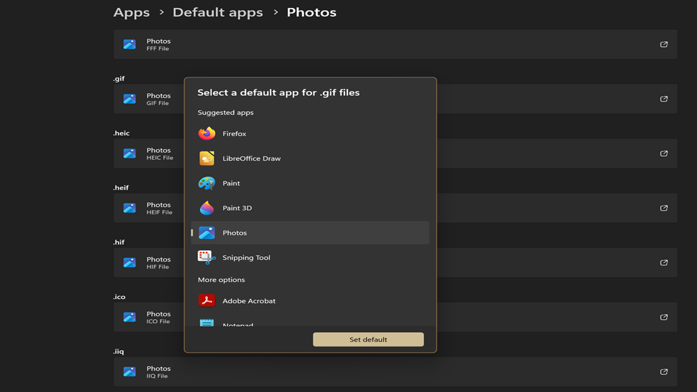Screen dimensions: 697x392
Task: Select the Snipping Tool icon
Action: coord(207,257)
